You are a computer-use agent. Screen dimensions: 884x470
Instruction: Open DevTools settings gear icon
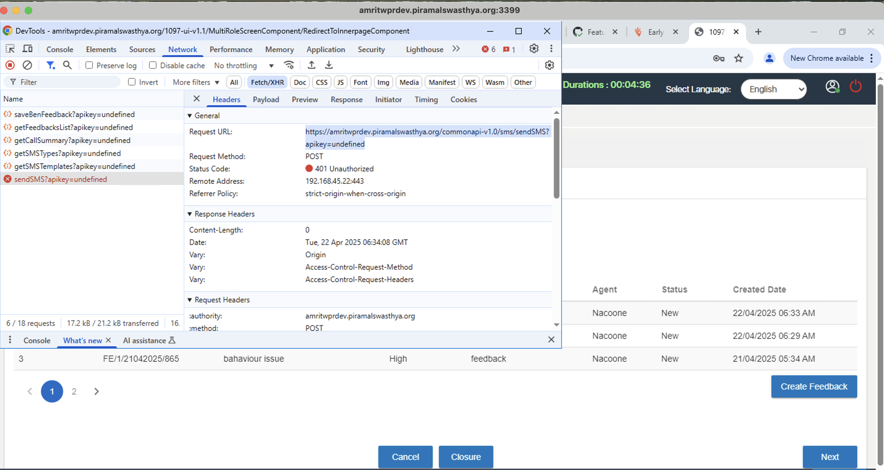(x=533, y=49)
